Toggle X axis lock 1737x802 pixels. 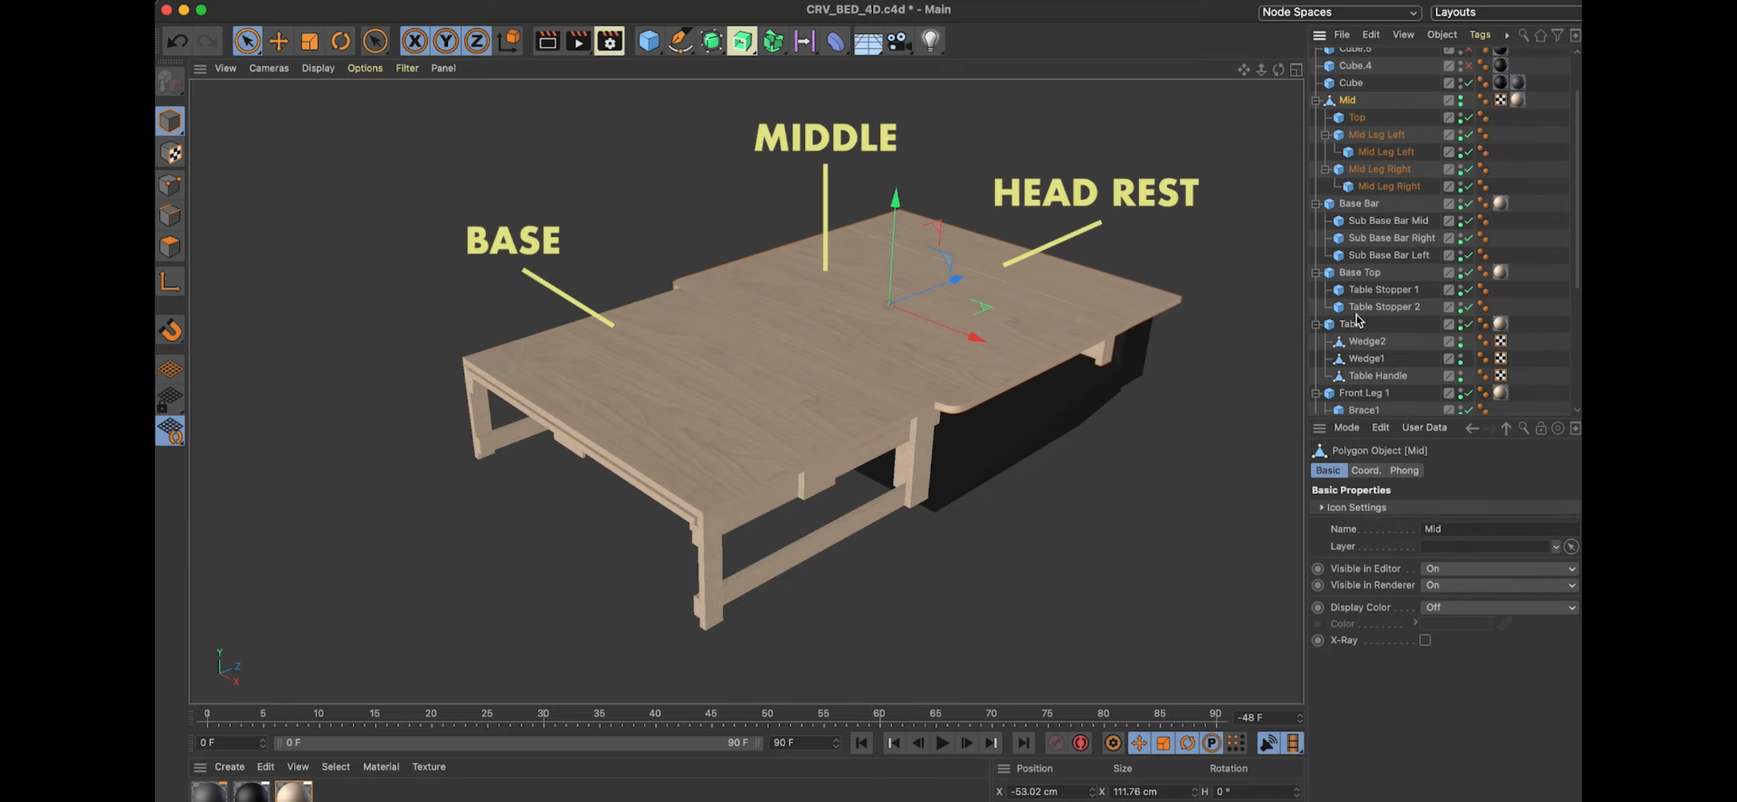(414, 41)
